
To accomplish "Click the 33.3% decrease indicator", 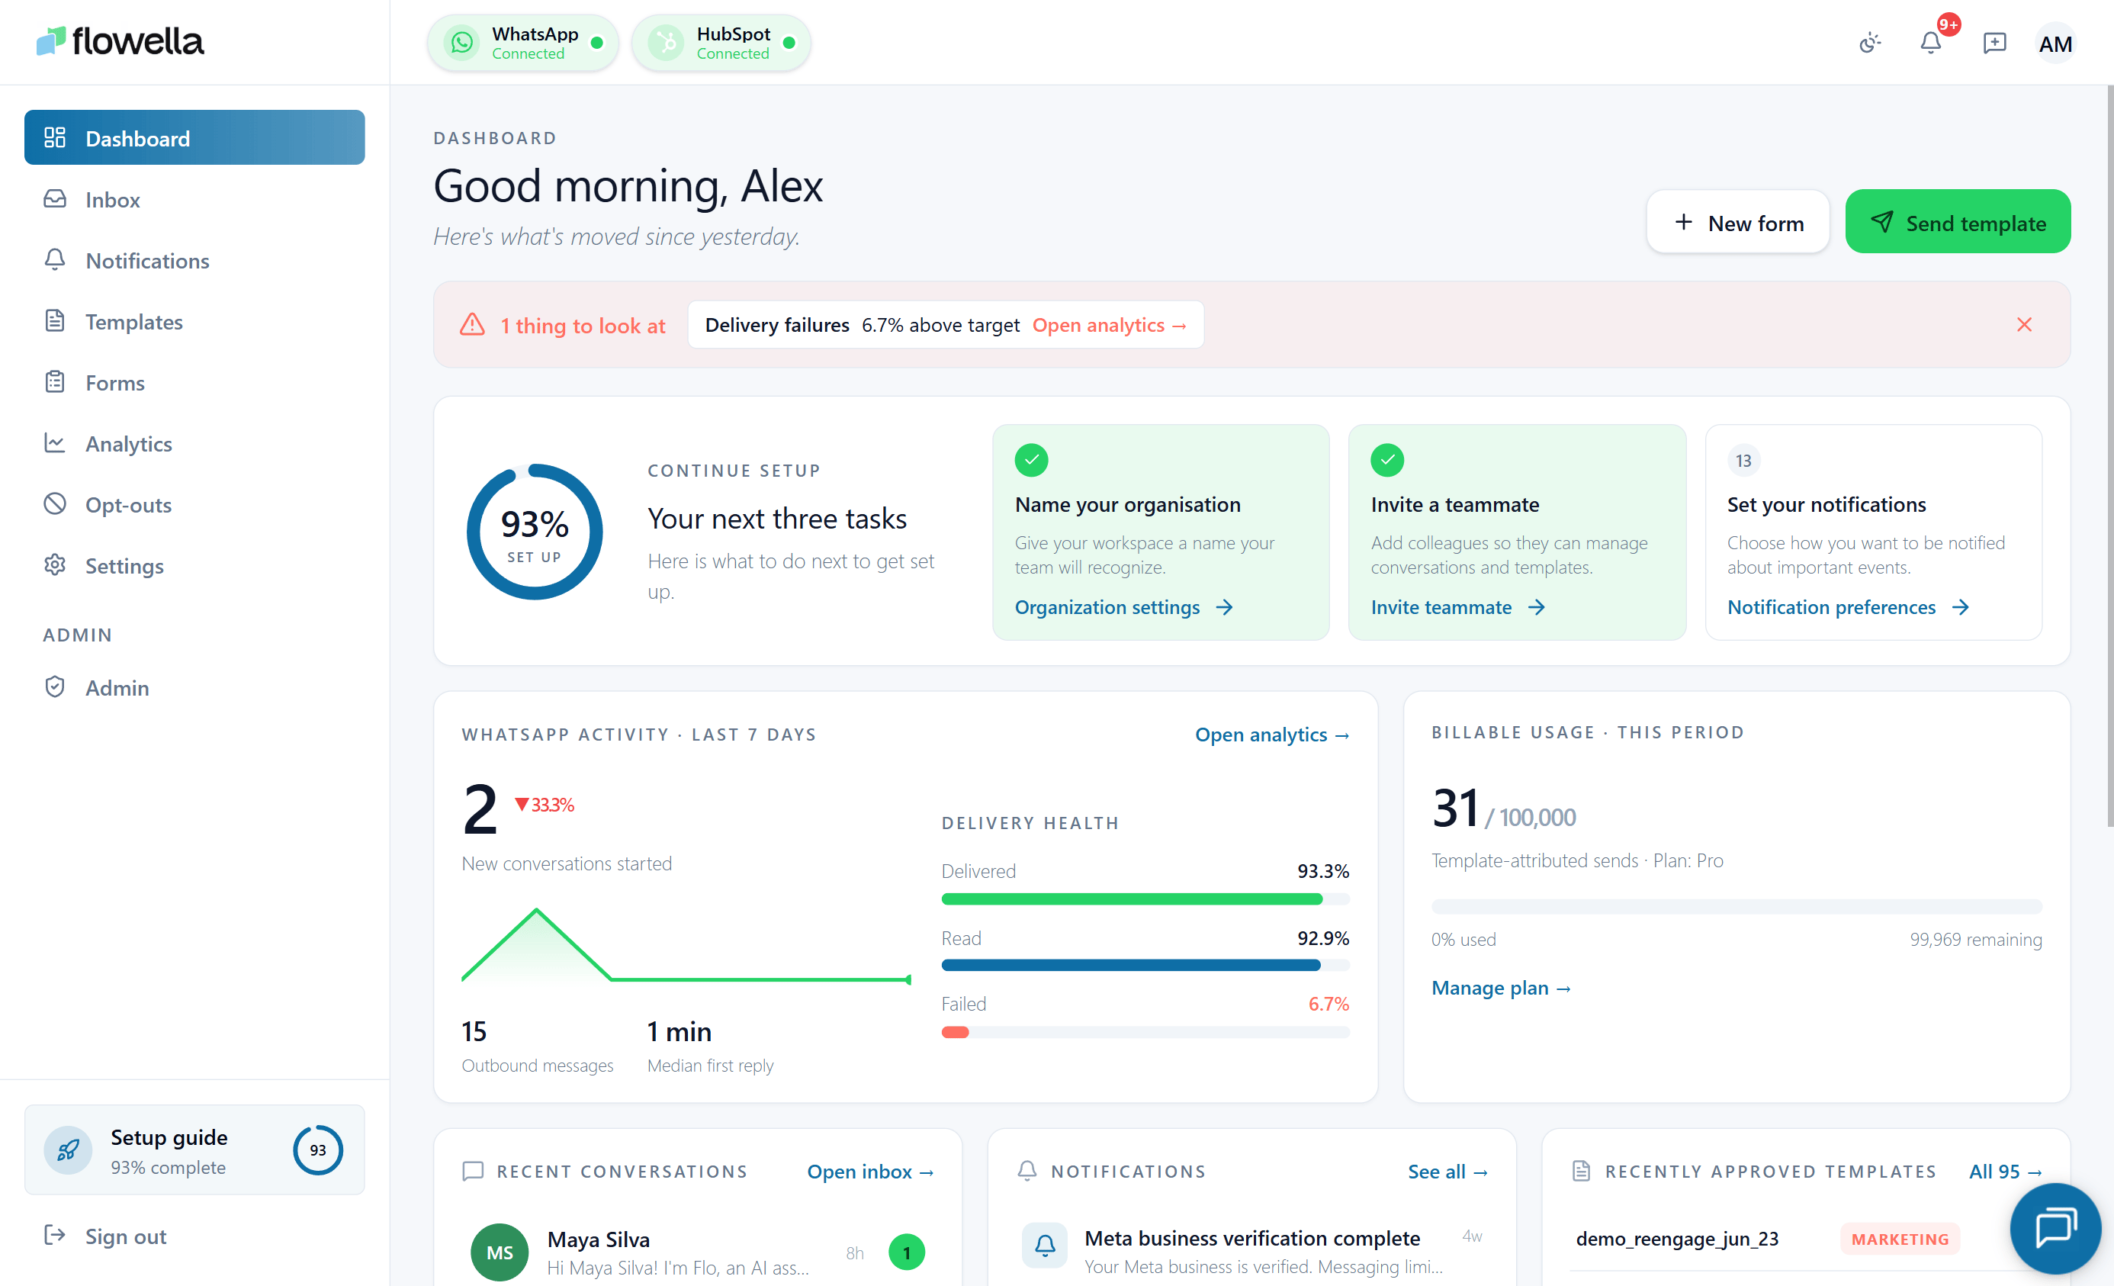I will 544,805.
